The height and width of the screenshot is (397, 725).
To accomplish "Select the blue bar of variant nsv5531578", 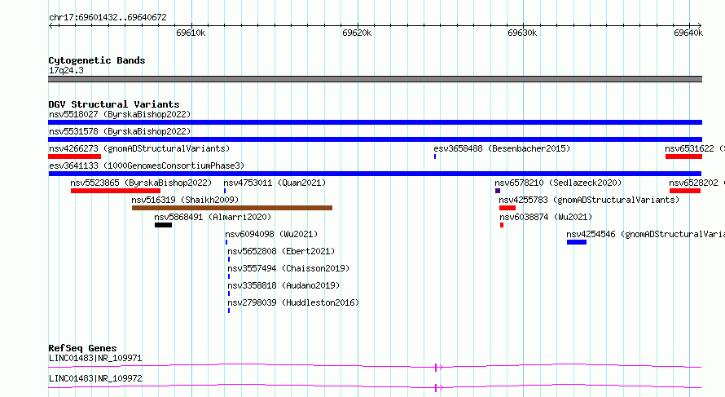I will click(375, 139).
